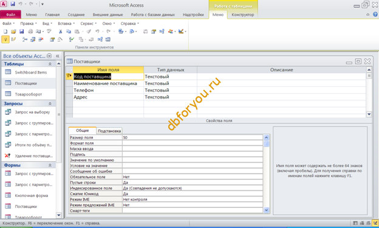379x228 pixels.
Task: Click the Build wand icon with the pencil
Action: click(x=60, y=40)
